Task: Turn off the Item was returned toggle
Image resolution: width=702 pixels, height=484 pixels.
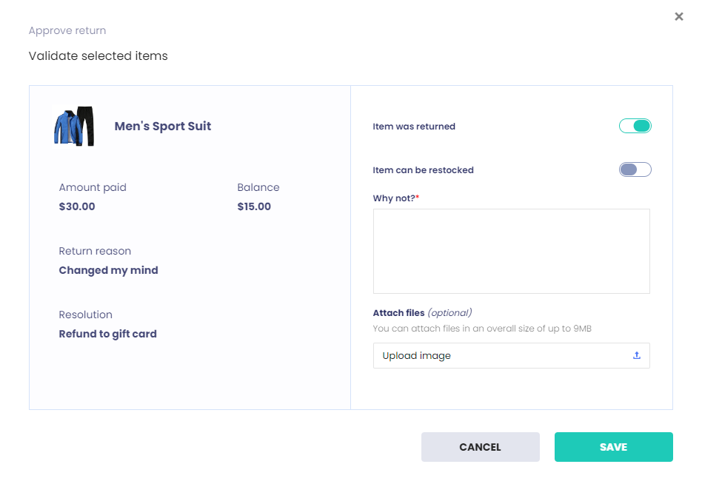Action: click(x=635, y=127)
